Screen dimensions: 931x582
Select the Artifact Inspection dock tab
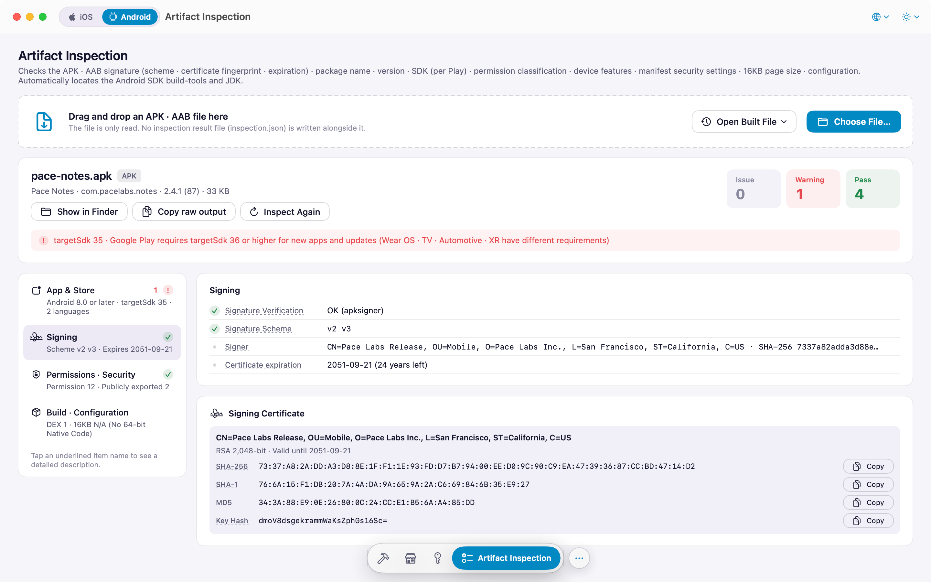506,558
